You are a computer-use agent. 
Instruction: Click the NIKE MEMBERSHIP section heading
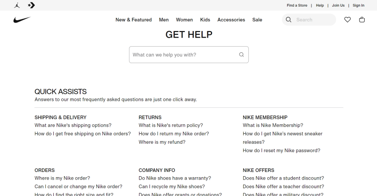(265, 117)
